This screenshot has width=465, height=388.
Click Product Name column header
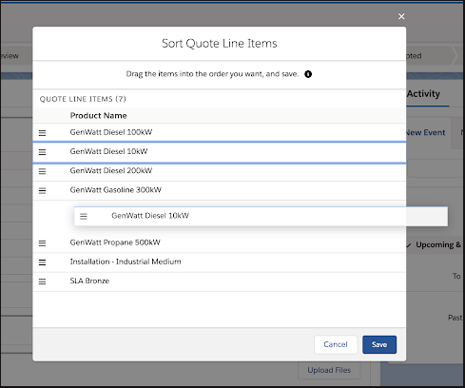pyautogui.click(x=98, y=116)
